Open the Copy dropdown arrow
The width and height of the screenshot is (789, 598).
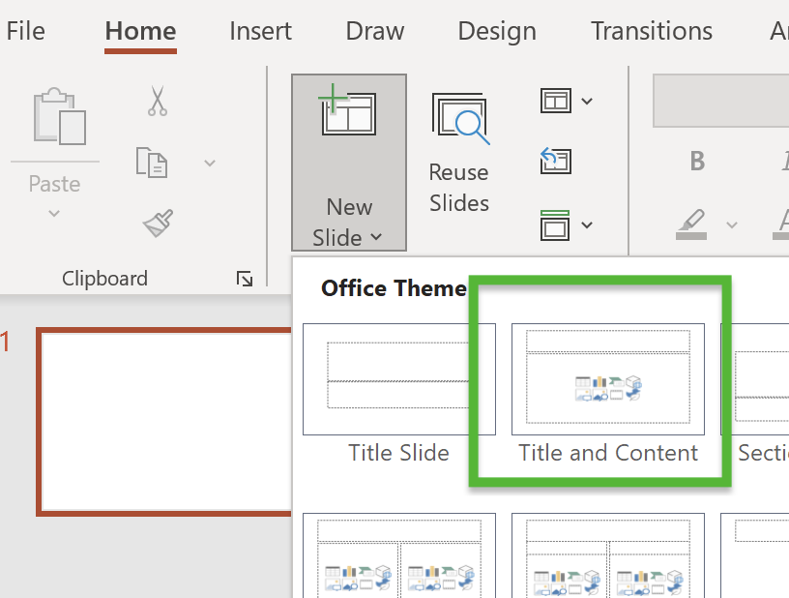click(x=210, y=163)
